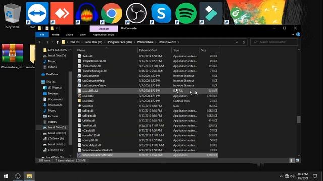
Task: Open File Explorer taskbar icon
Action: pyautogui.click(x=29, y=176)
